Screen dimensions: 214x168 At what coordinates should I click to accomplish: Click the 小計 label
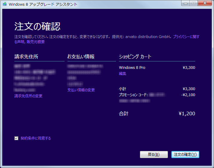click(123, 89)
